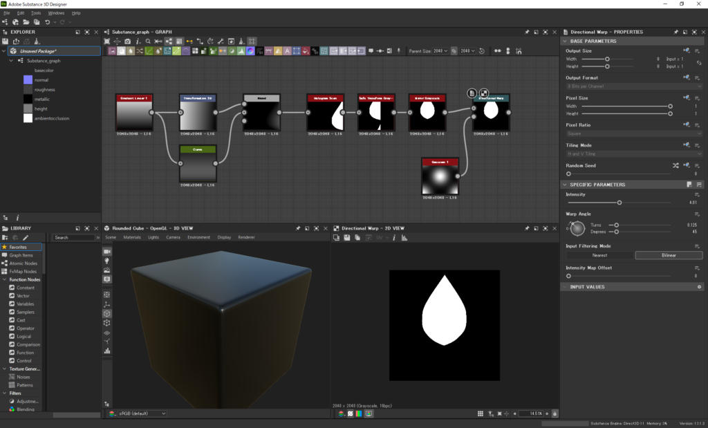
Task: Select the Gaussian 1 node thumbnail
Action: pos(440,179)
